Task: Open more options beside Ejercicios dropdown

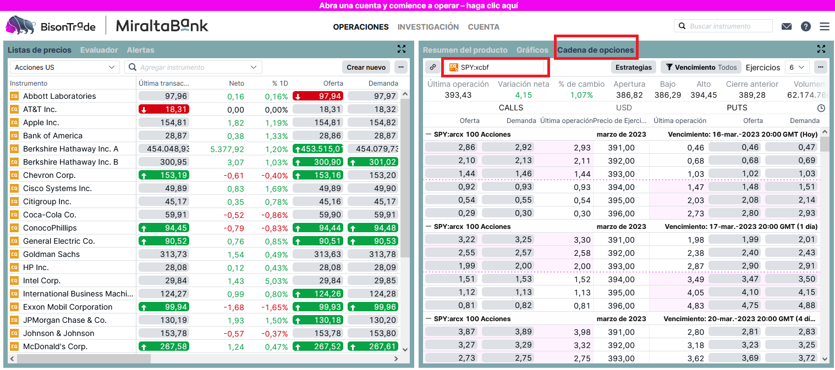Action: click(x=821, y=67)
